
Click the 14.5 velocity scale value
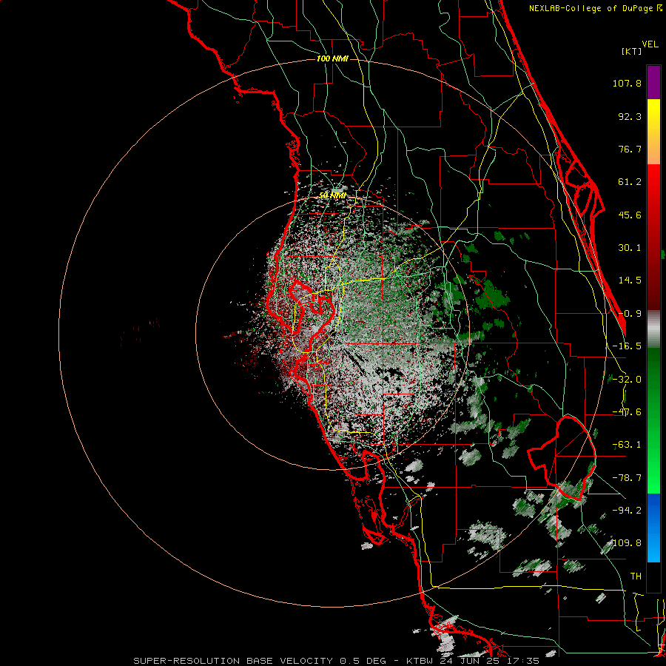coord(630,280)
